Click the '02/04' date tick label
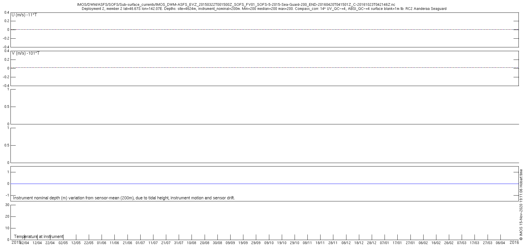 click(x=24, y=243)
